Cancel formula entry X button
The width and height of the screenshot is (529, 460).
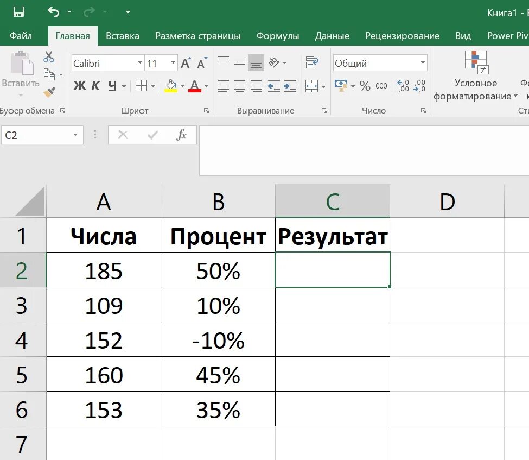(123, 135)
